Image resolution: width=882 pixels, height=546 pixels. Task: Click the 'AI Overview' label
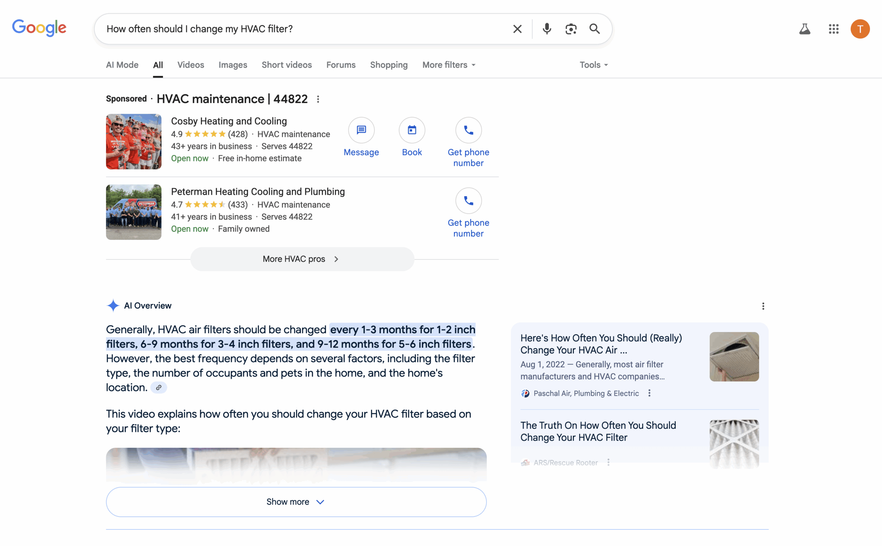[x=147, y=305]
